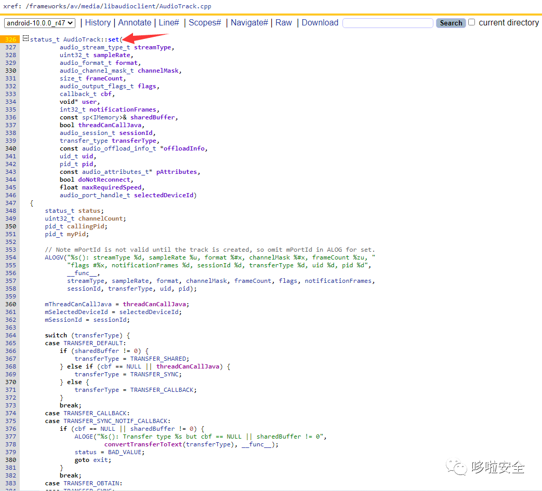The height and width of the screenshot is (491, 542).
Task: Open the Annotate view
Action: [x=135, y=23]
